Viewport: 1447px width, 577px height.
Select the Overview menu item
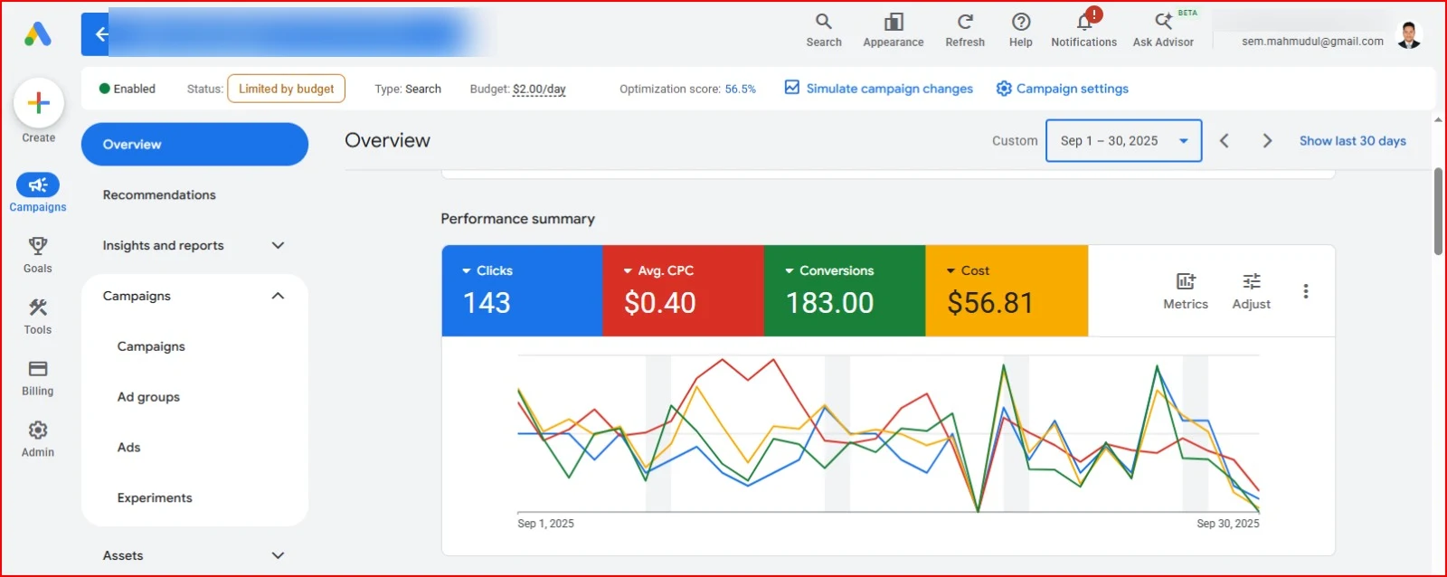pos(194,145)
